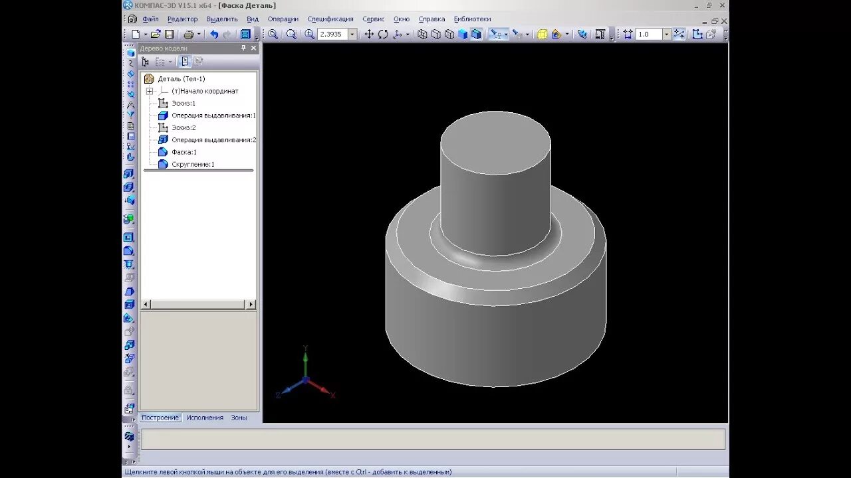Screen dimensions: 851x478
Task: Open the properties manager icon in toolbar
Action: pyautogui.click(x=245, y=34)
